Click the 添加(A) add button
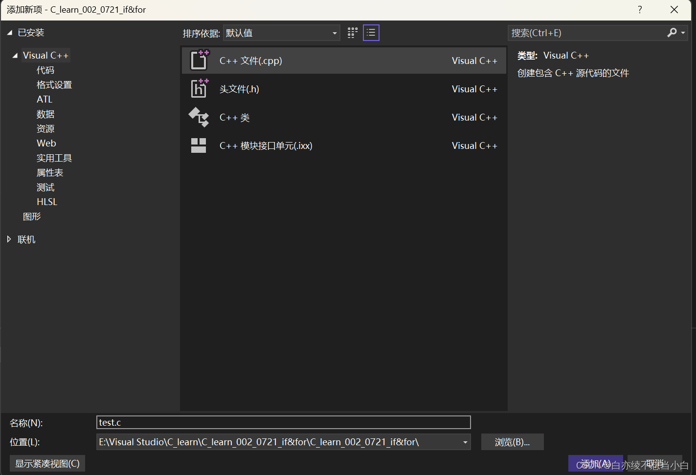The width and height of the screenshot is (696, 475). (x=596, y=463)
